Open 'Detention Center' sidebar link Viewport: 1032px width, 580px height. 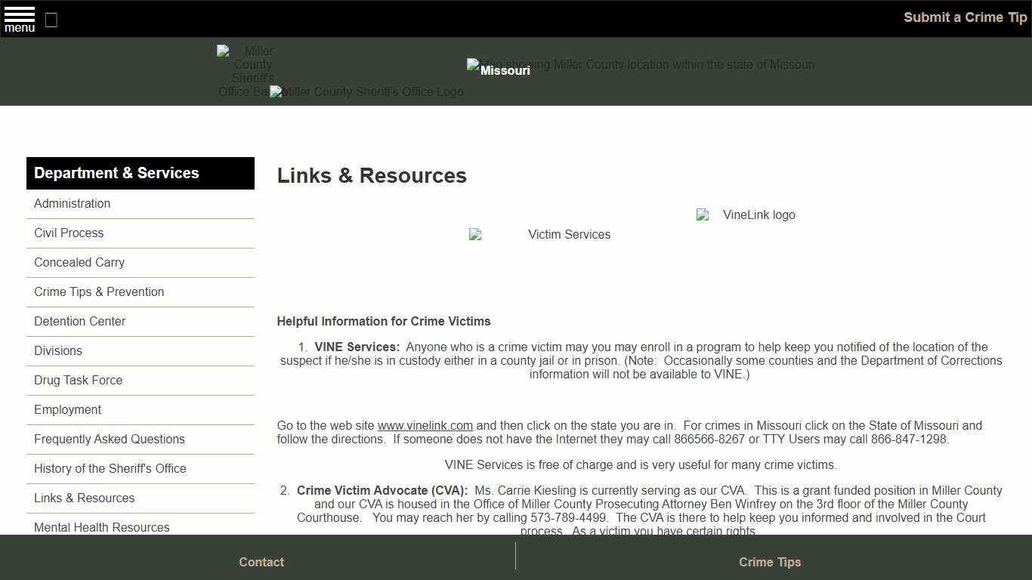(79, 321)
